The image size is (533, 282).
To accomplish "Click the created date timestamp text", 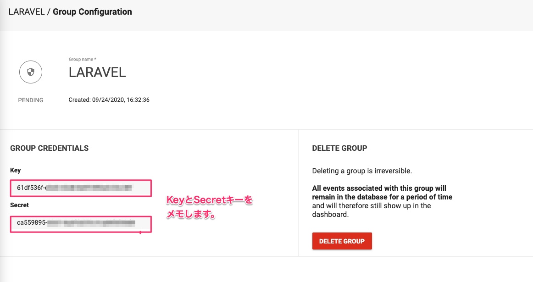I will pyautogui.click(x=109, y=100).
